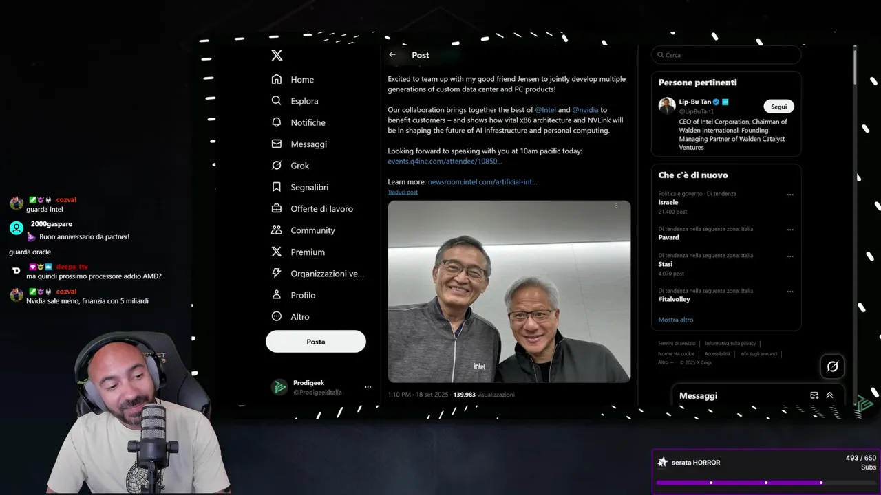Viewport: 881px width, 495px height.
Task: Click Mostra altro trends
Action: click(676, 320)
